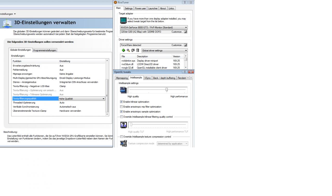Select Übereinstimmende Texture-Clamp row
This screenshot has width=332, height=196.
click(x=59, y=111)
